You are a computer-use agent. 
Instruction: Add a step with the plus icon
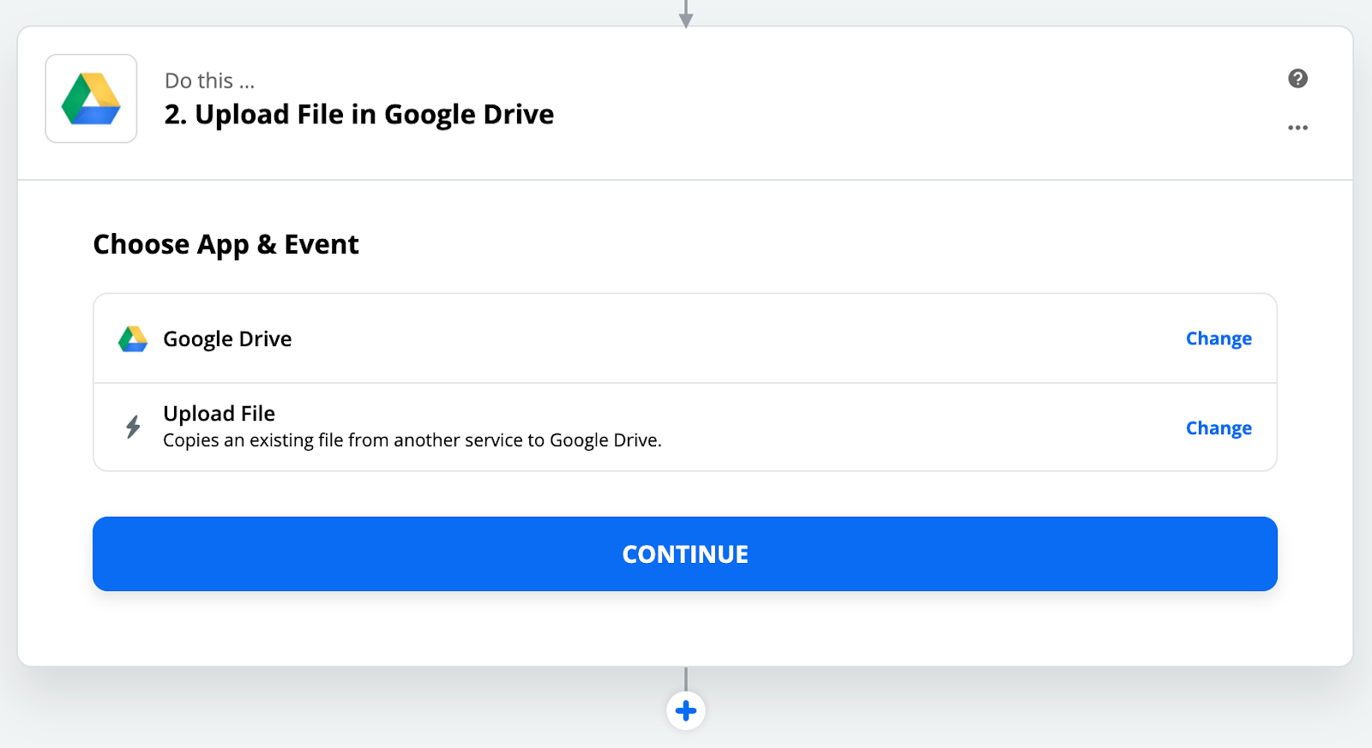click(x=686, y=710)
